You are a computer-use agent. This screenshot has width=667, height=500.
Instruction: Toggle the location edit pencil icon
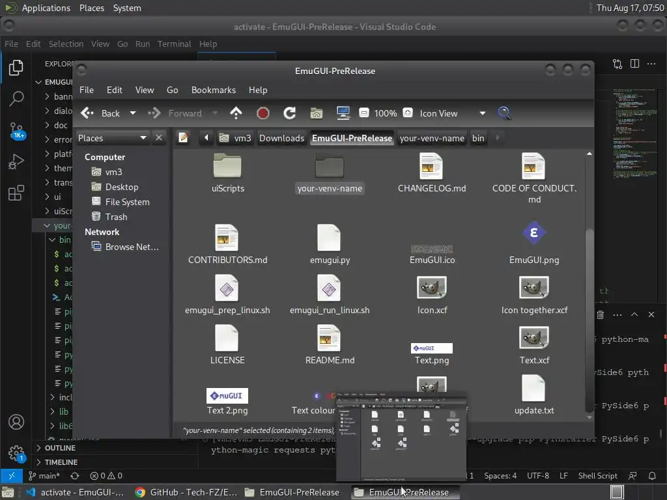pos(183,138)
